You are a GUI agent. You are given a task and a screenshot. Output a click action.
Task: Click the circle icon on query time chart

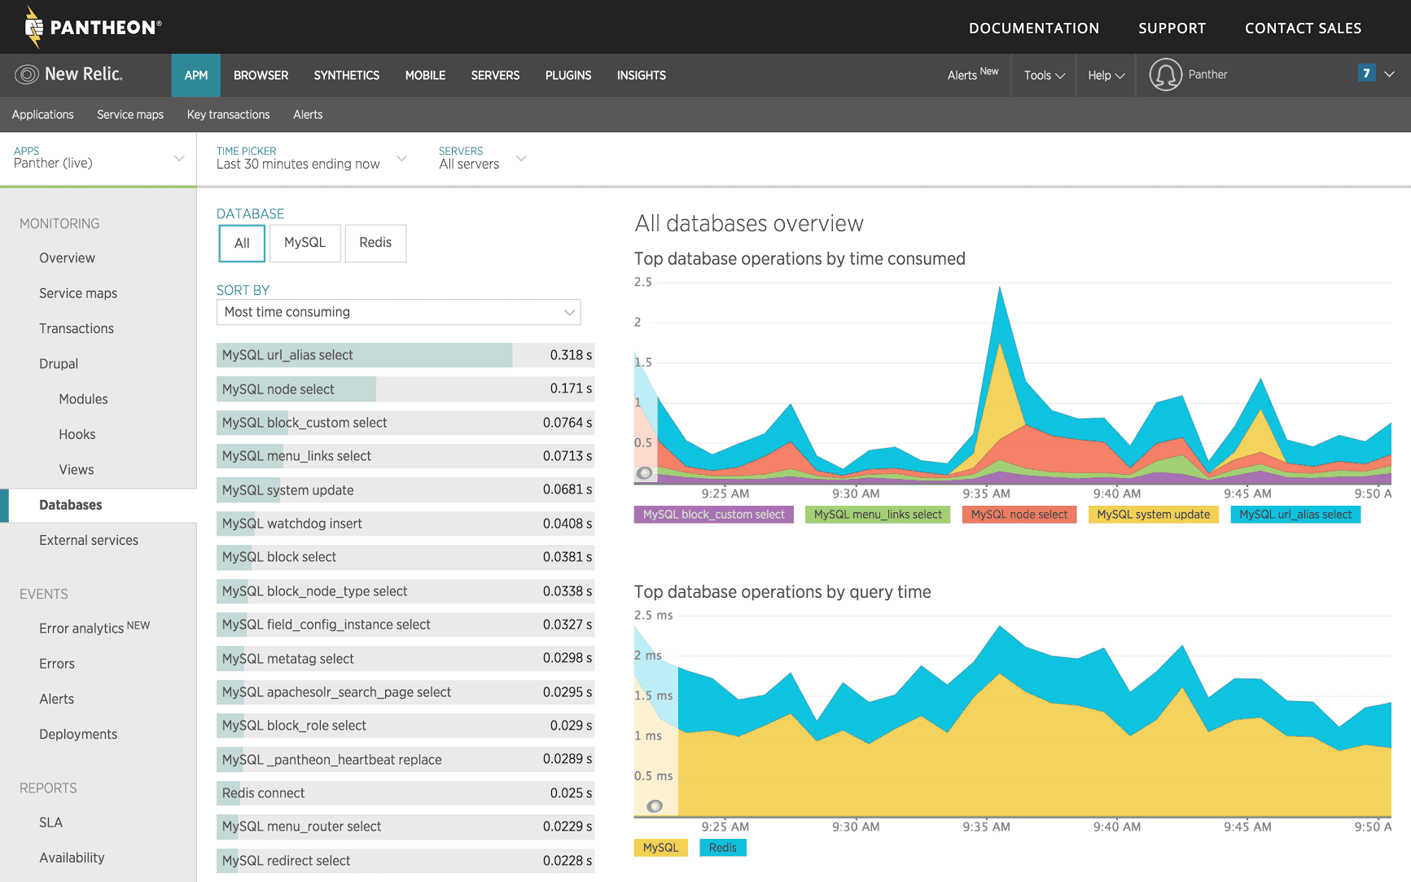(x=654, y=806)
